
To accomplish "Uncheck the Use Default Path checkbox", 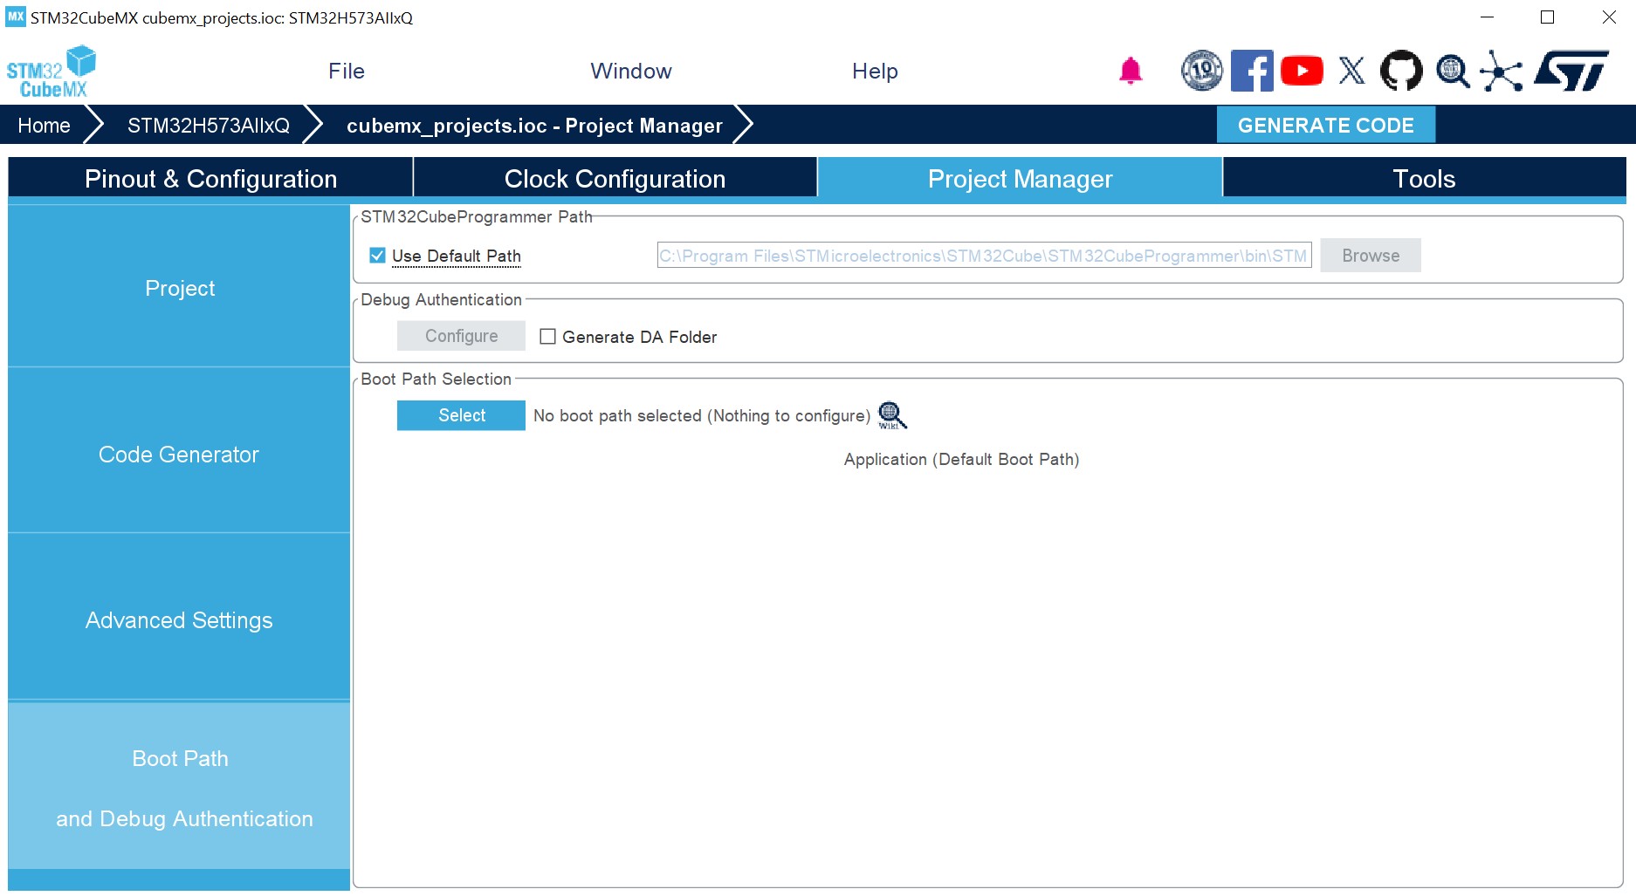I will 377,256.
